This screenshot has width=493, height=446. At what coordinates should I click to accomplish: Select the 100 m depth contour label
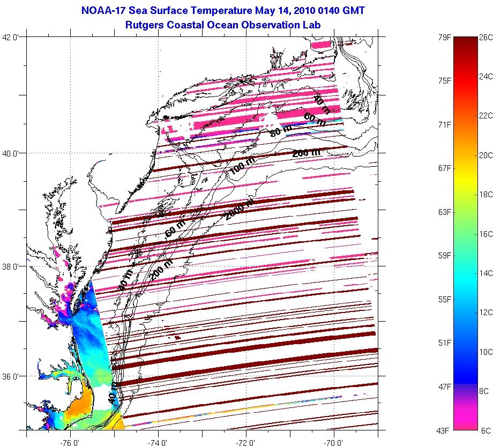[x=242, y=166]
